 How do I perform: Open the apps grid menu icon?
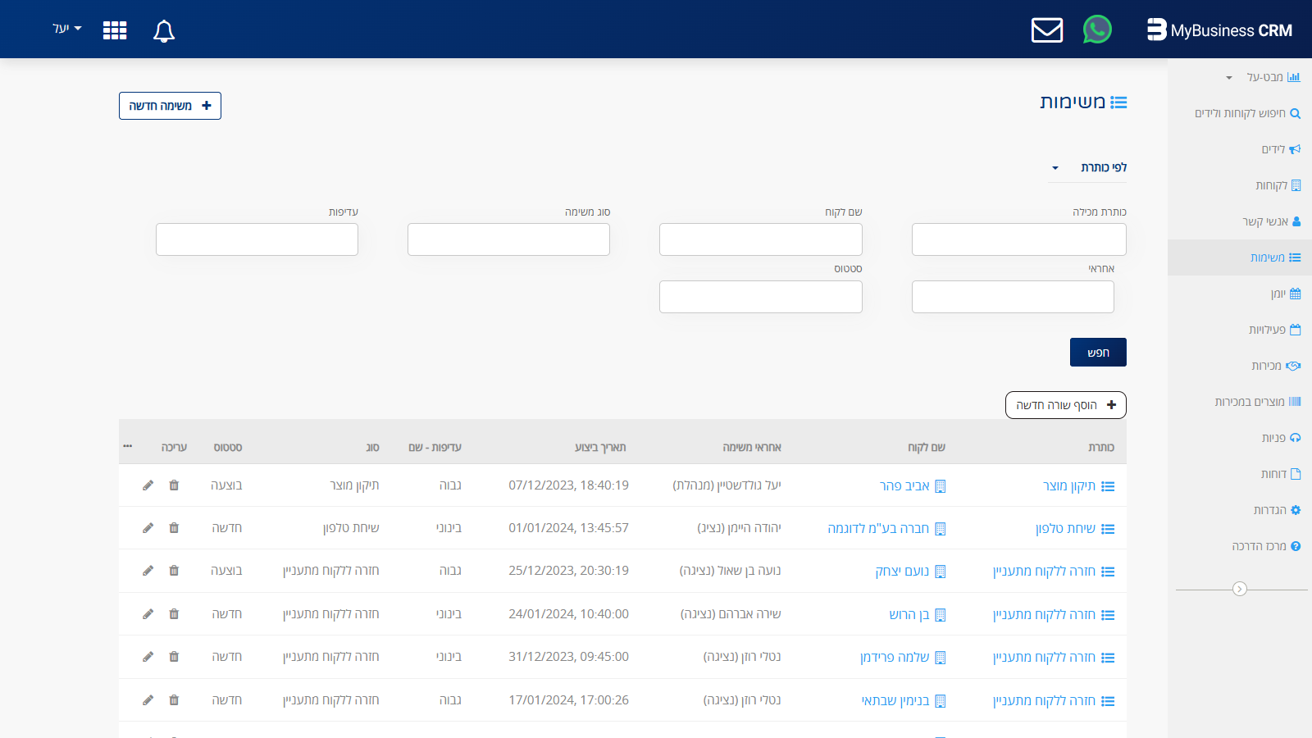115,30
